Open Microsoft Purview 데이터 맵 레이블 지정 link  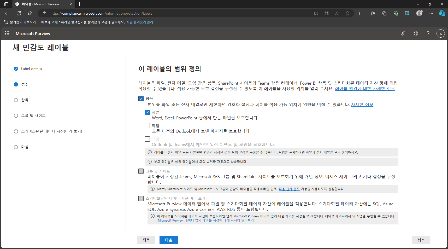206,221
